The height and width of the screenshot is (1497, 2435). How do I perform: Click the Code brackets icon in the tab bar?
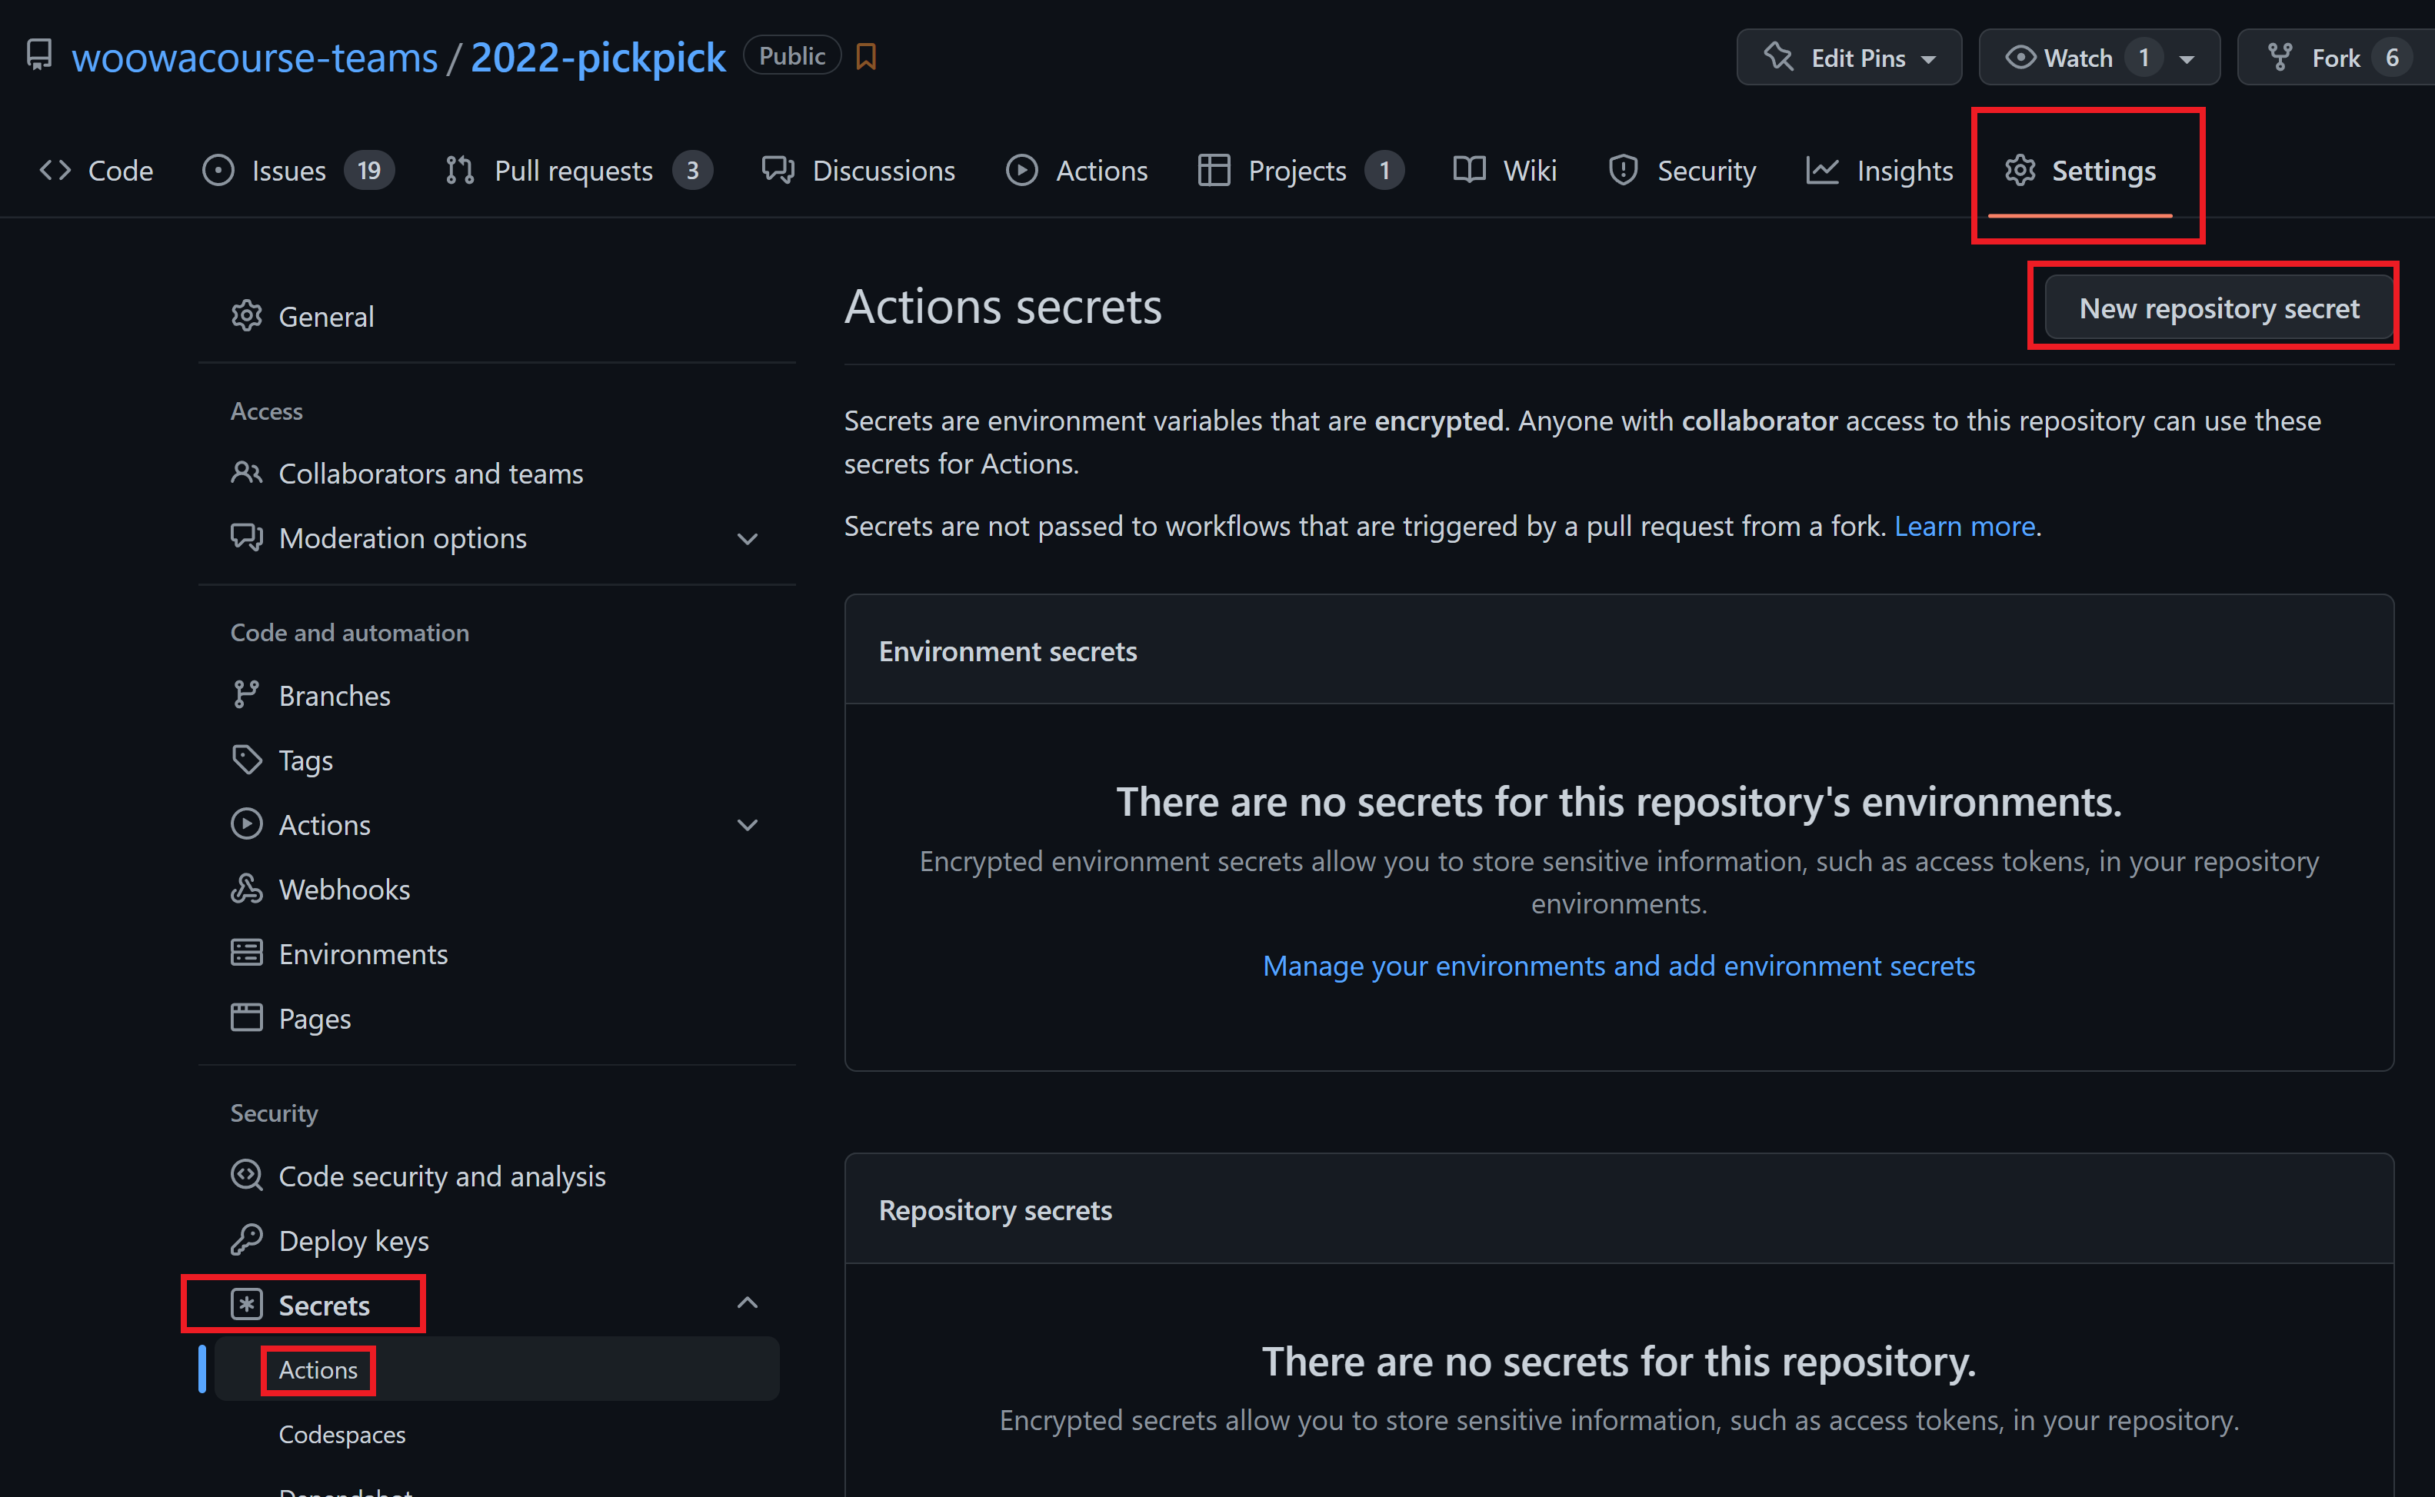(x=55, y=170)
